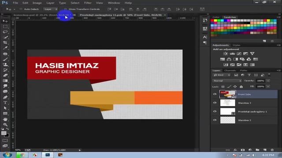Select the Crop tool
Viewport: 282px width, 158px height.
5,43
